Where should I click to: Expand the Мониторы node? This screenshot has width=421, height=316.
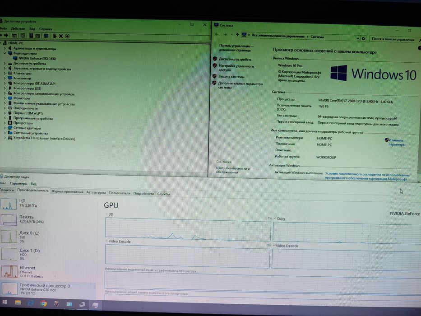(x=5, y=98)
